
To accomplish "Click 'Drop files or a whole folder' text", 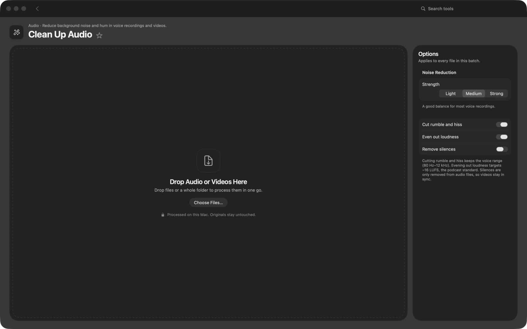I will point(208,190).
